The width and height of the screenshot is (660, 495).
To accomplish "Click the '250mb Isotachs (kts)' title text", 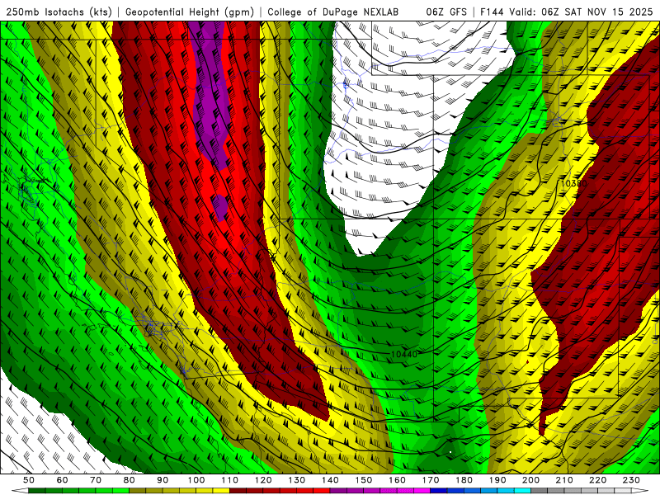I will point(59,12).
